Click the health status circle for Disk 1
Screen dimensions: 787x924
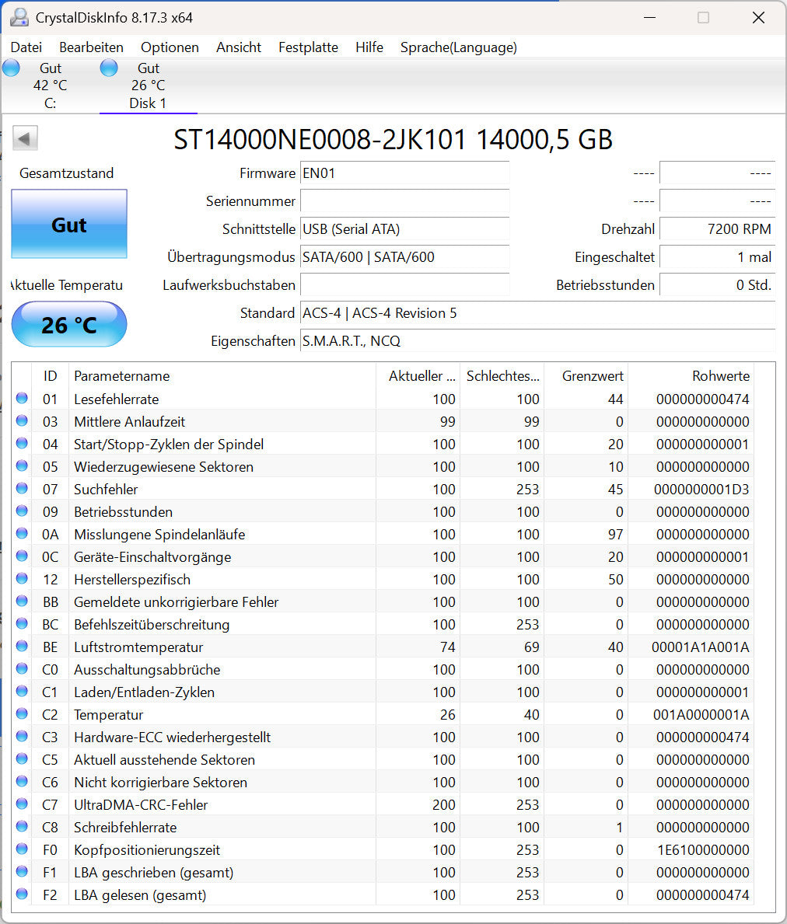(109, 68)
